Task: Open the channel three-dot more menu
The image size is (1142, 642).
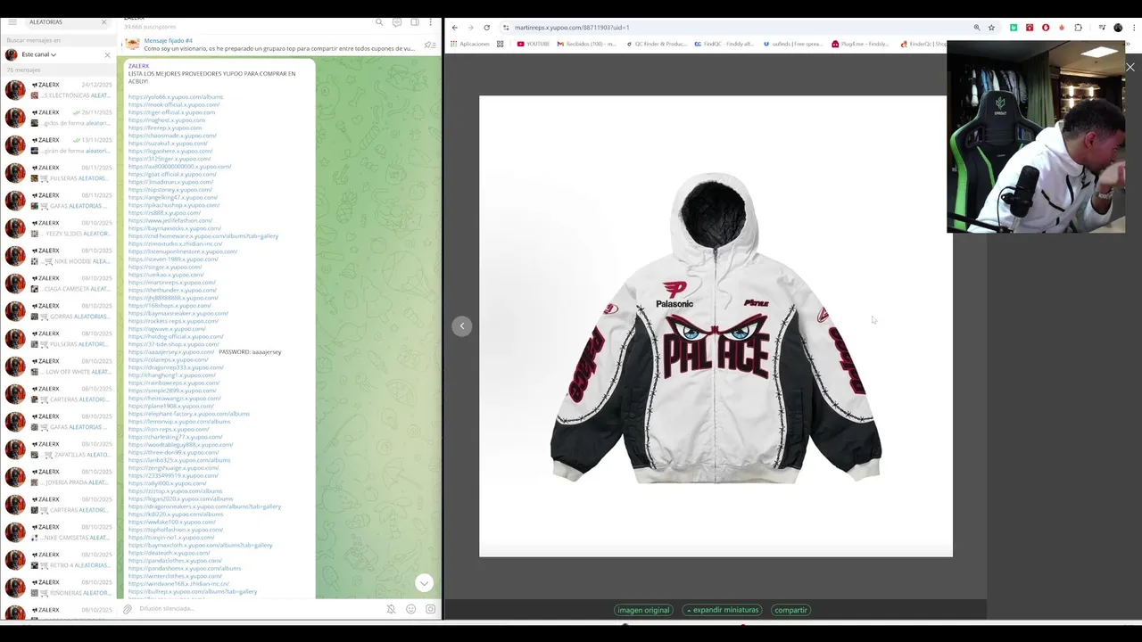Action: pos(432,22)
